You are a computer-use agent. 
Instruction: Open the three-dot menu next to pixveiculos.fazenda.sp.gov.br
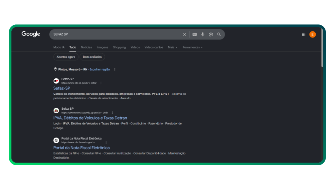click(112, 113)
